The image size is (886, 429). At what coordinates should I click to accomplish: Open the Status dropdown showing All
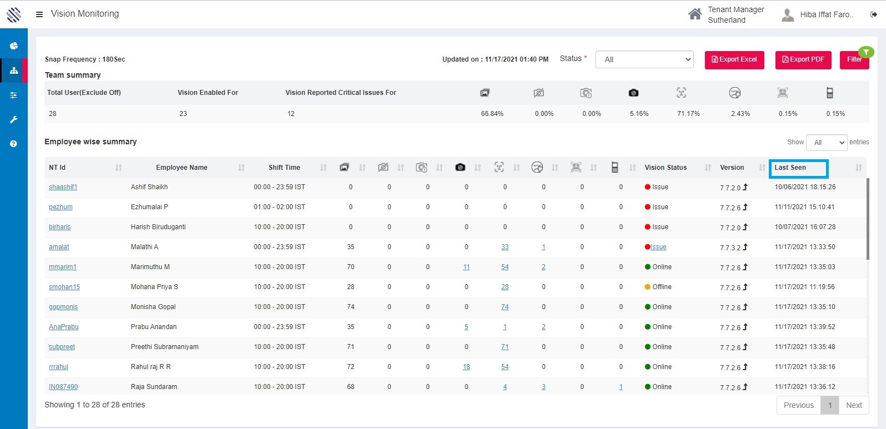(644, 59)
